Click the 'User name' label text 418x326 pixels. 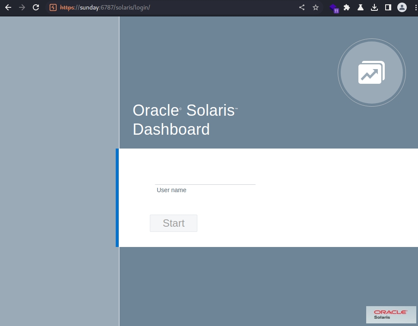pyautogui.click(x=171, y=190)
